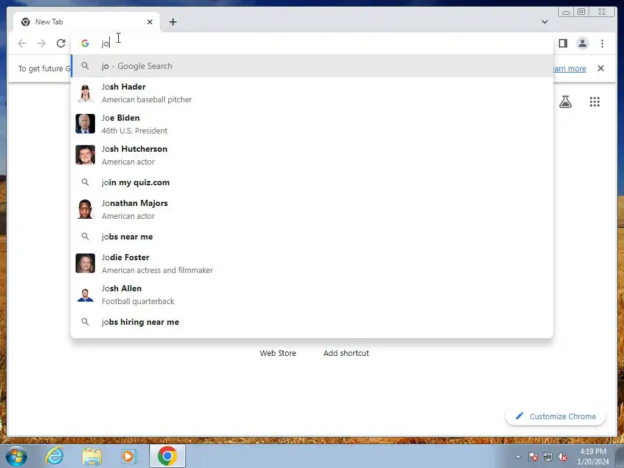Select "jobs hiring near me" suggestion

(x=312, y=322)
